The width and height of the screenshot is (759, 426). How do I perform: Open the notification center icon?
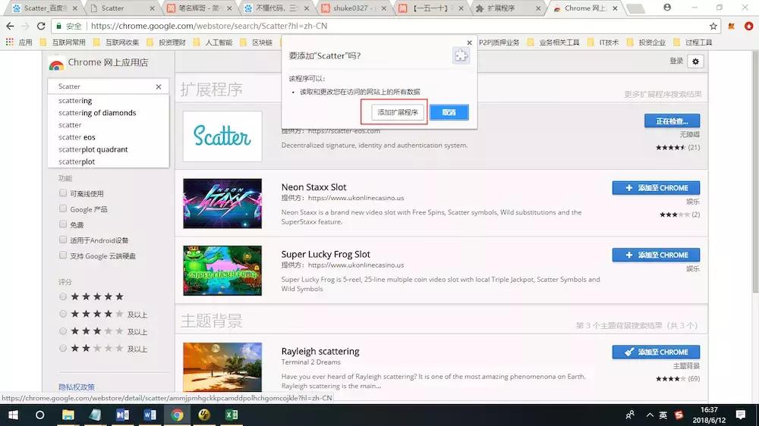(x=741, y=415)
